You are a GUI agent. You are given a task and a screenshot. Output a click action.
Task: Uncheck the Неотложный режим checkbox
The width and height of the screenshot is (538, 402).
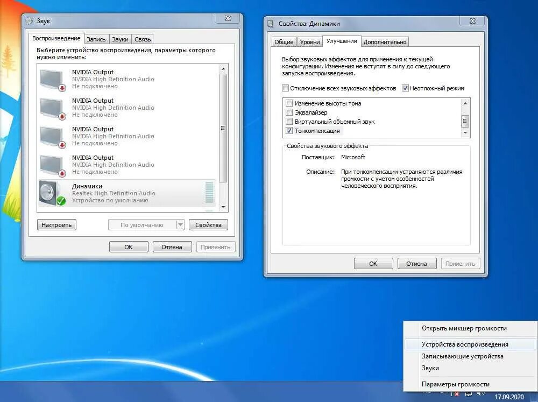405,88
